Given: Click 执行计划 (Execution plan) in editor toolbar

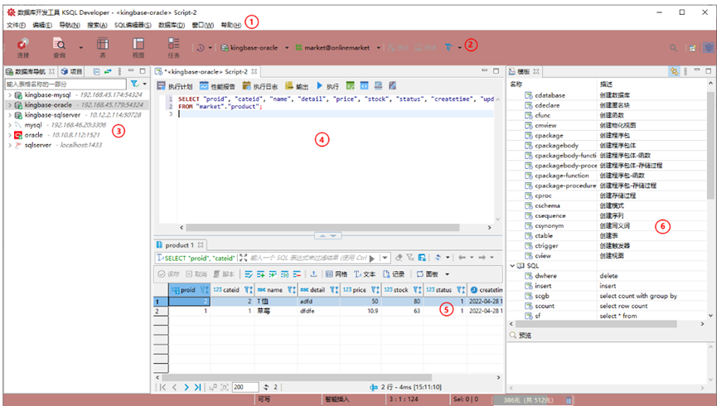Looking at the screenshot, I should point(175,86).
